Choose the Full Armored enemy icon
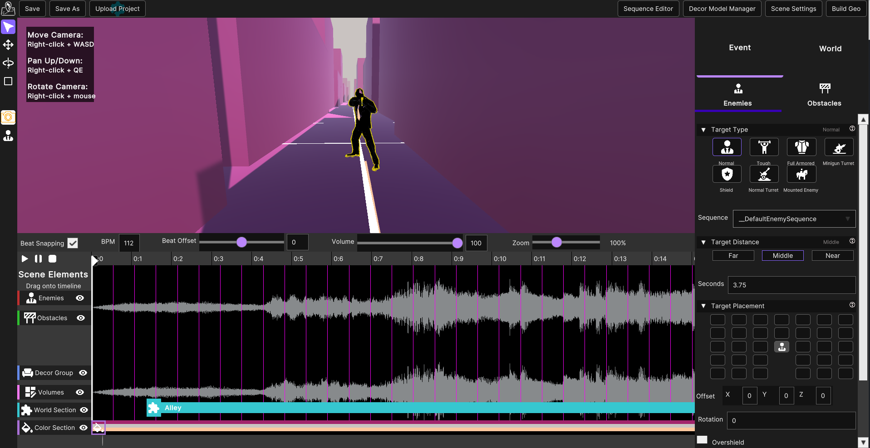 coord(801,147)
